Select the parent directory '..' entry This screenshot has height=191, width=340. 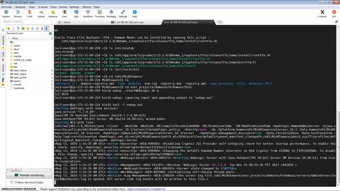(x=13, y=42)
